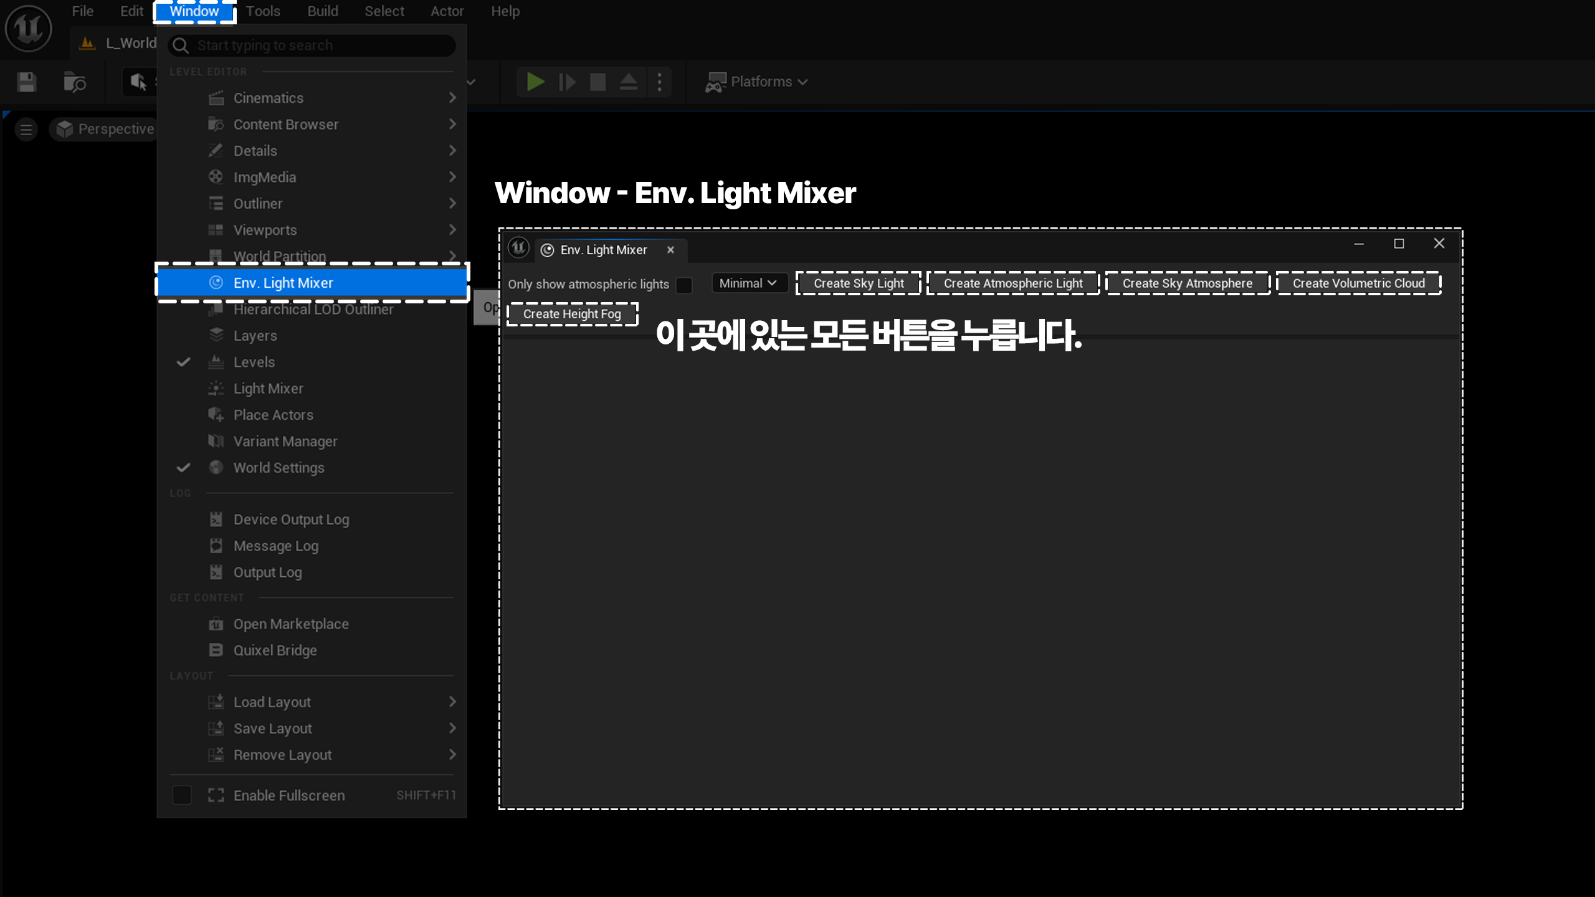Open the Light Mixer panel
The image size is (1595, 897).
pos(312,389)
